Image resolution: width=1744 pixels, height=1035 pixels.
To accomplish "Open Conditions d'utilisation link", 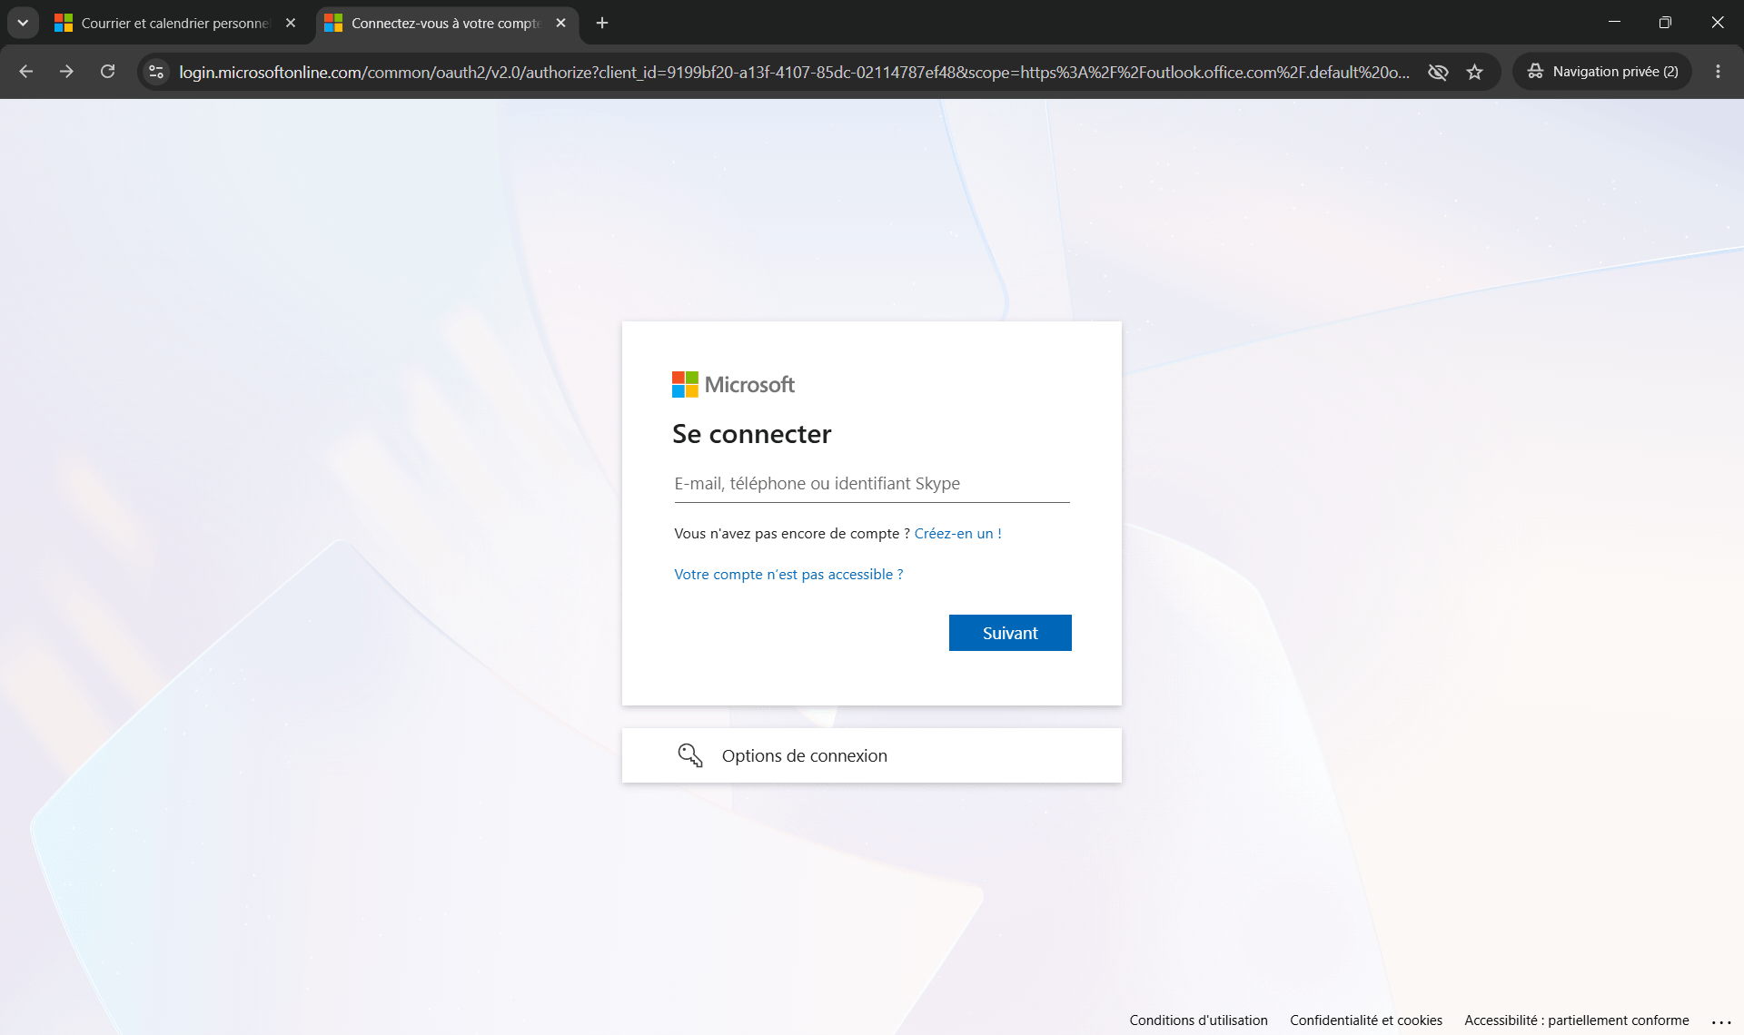I will 1198,1020.
